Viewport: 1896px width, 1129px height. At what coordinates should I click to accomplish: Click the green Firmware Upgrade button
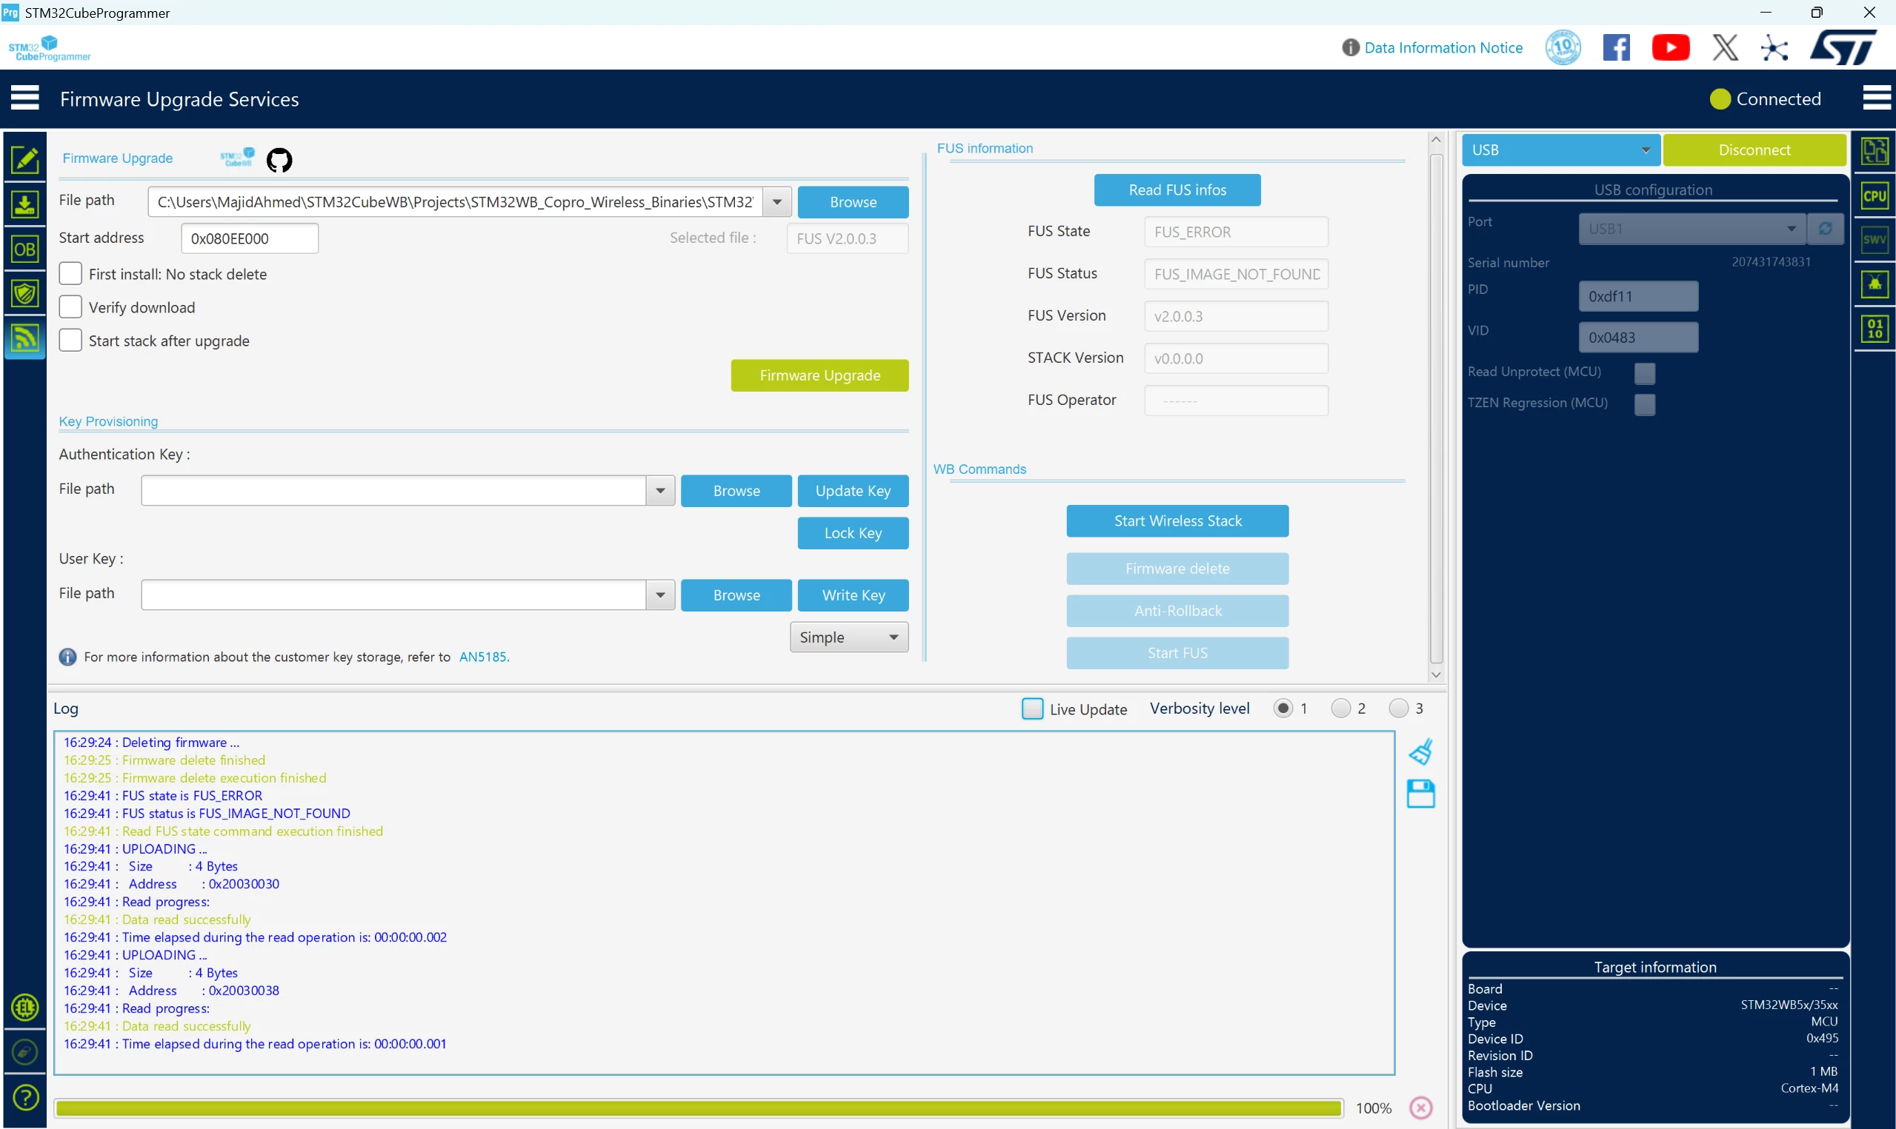[x=819, y=375]
